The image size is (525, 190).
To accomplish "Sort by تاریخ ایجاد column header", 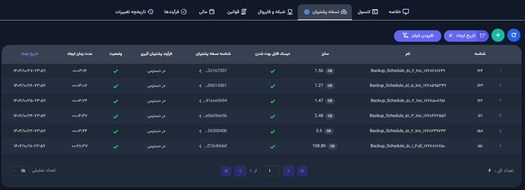I will click(x=30, y=54).
